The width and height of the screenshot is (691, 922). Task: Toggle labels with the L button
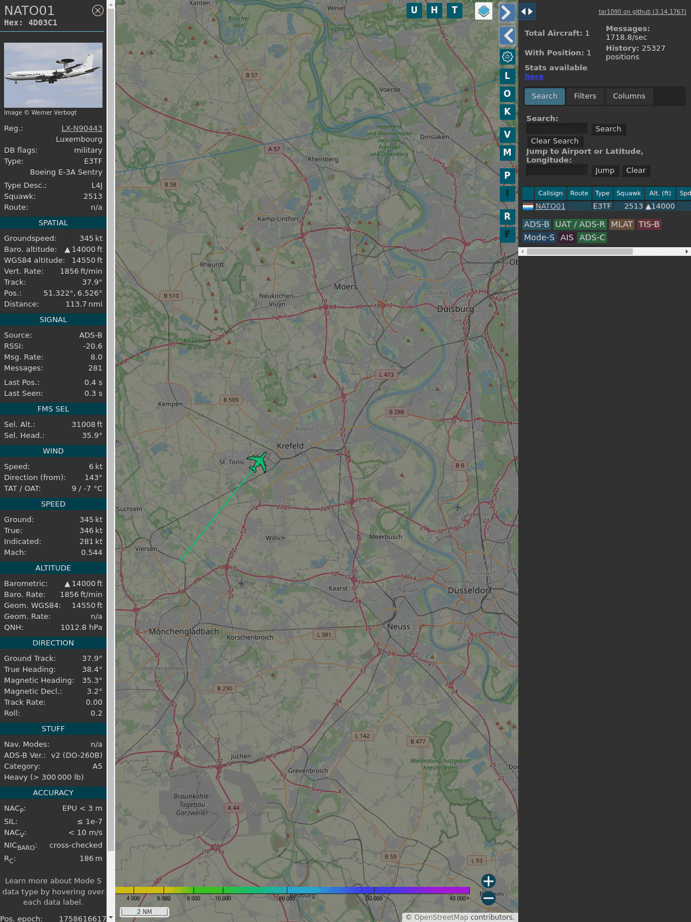coord(507,75)
